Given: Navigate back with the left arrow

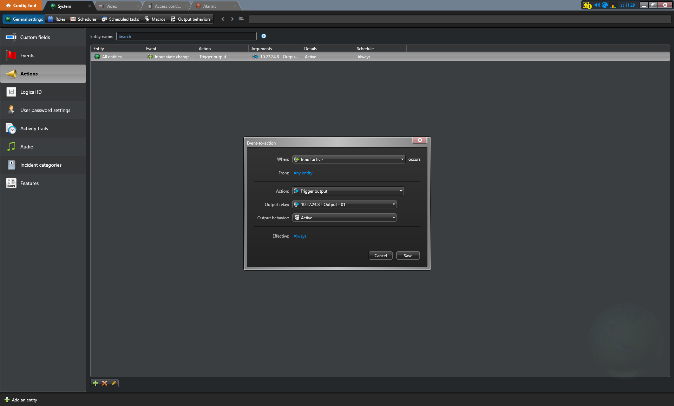Looking at the screenshot, I should pos(223,19).
